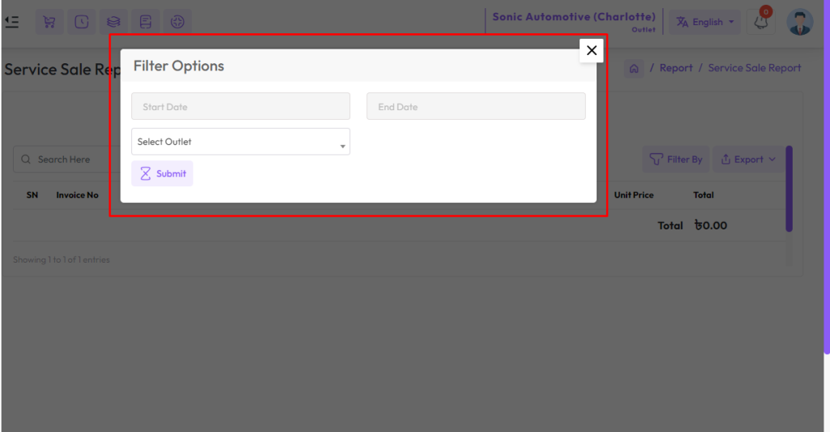The height and width of the screenshot is (432, 830).
Task: Grab the table's purple vertical scrollbar
Action: 789,189
